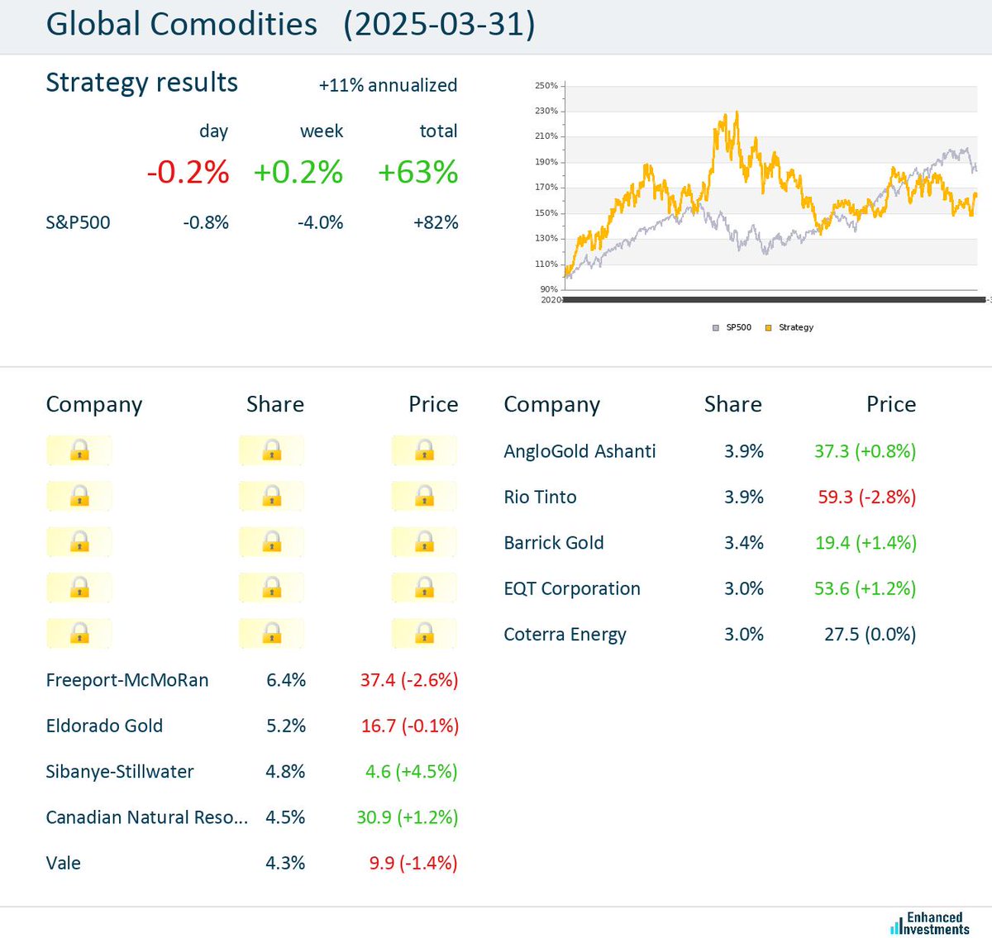
Task: Click the 'S&P500' row label
Action: (78, 222)
